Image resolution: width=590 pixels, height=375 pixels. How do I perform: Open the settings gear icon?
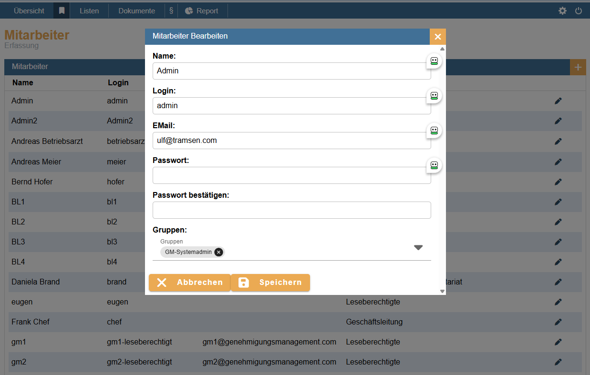(562, 10)
